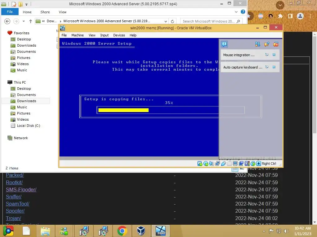Viewport: 317px width, 237px height.
Task: Click the mouse integration status icon
Action: (x=253, y=164)
